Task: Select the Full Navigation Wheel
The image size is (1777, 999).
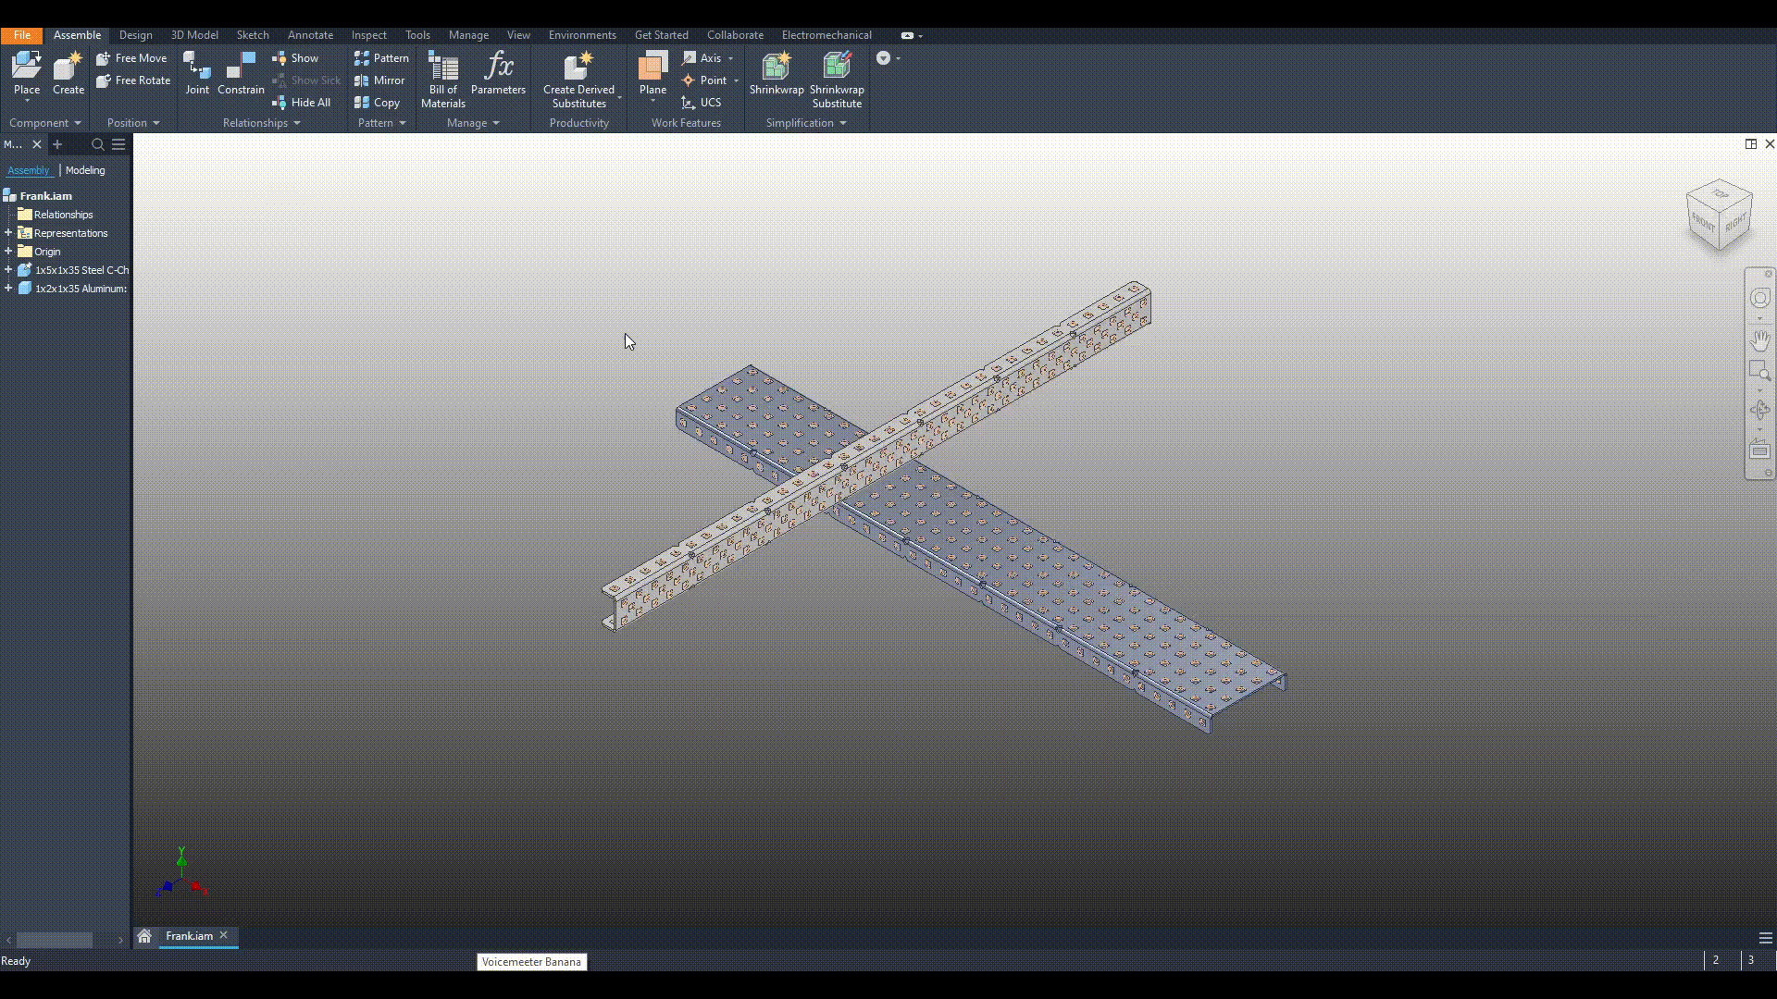Action: (1759, 298)
